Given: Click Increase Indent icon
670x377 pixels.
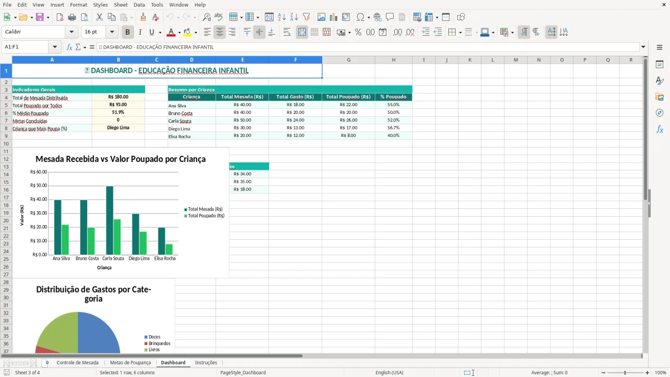Looking at the screenshot, I should 425,32.
